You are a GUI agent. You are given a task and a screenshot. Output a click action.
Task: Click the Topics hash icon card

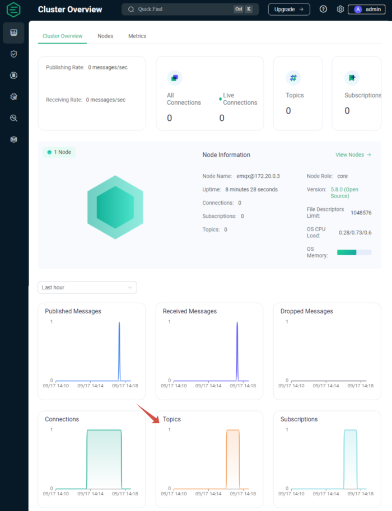click(x=292, y=78)
